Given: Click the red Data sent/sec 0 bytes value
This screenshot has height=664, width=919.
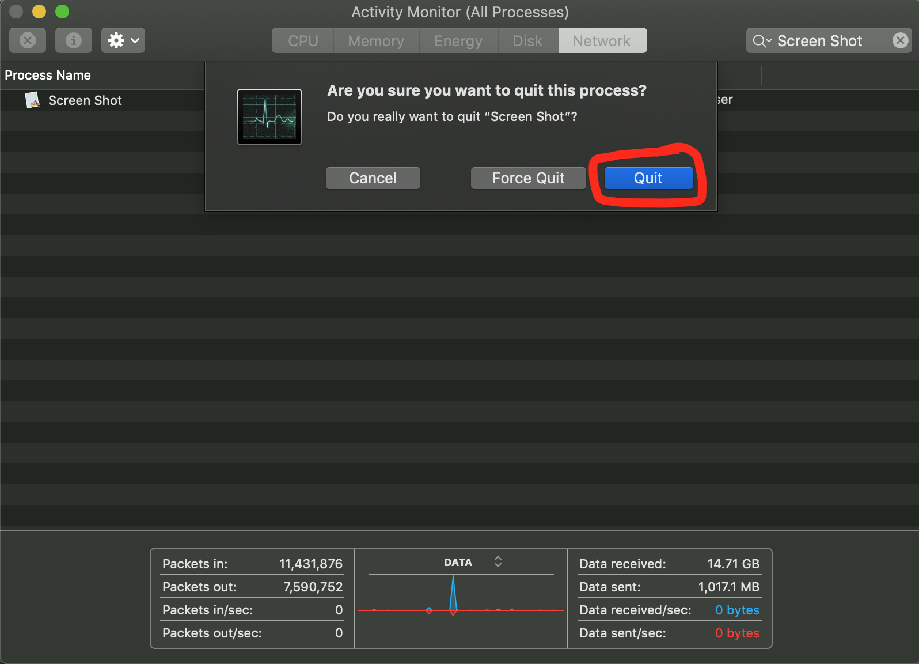Looking at the screenshot, I should pyautogui.click(x=738, y=633).
